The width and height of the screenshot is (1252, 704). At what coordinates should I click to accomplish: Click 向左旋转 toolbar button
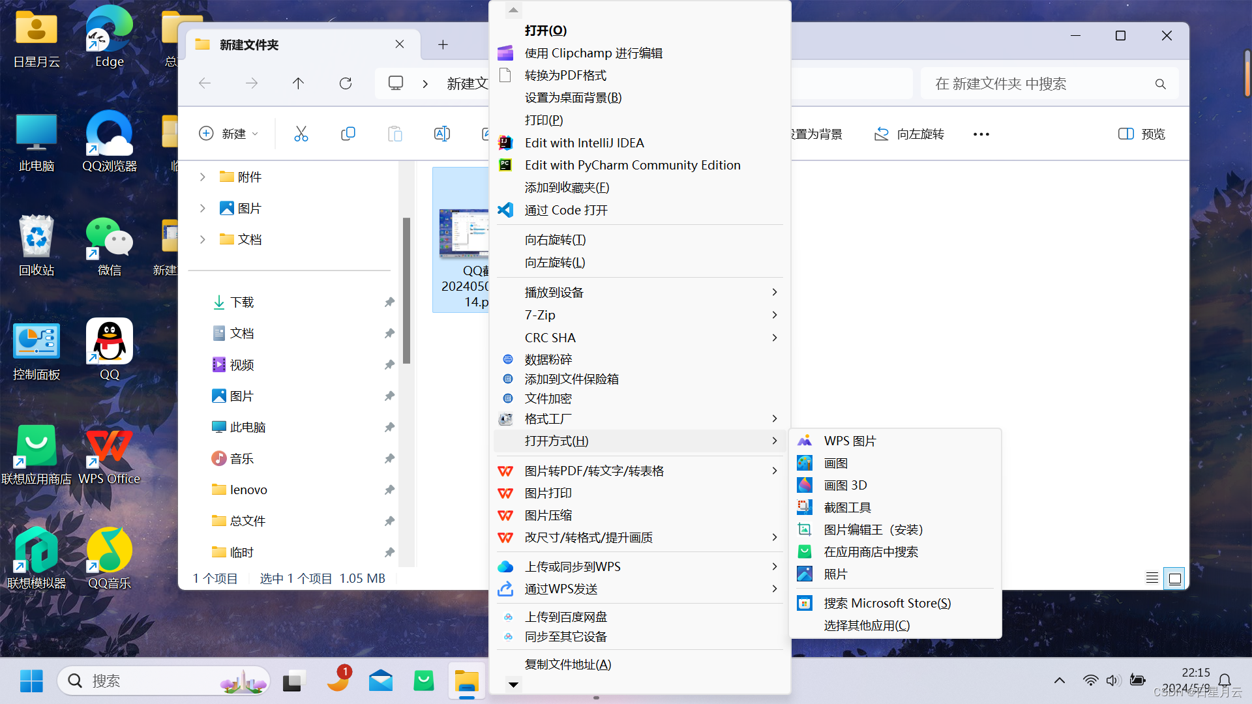909,134
